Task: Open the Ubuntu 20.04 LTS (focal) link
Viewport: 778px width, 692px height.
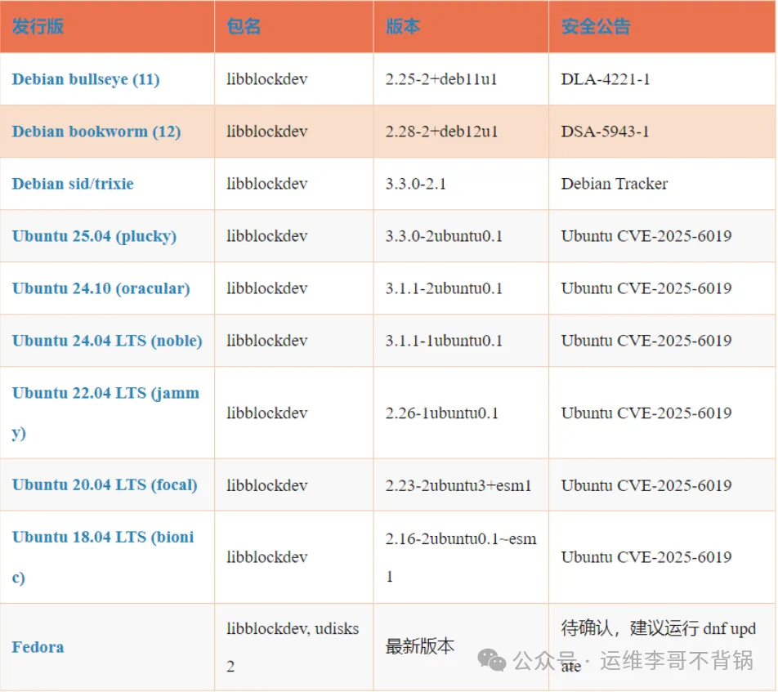Action: pyautogui.click(x=105, y=484)
